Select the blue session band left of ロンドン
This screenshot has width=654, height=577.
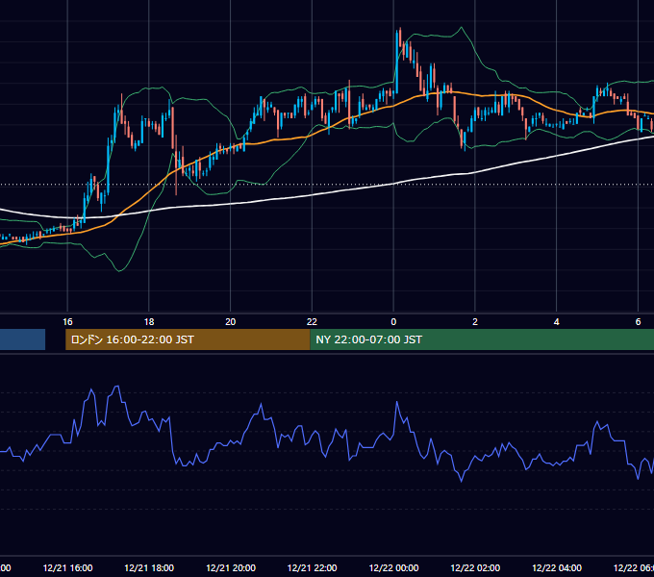[x=22, y=339]
